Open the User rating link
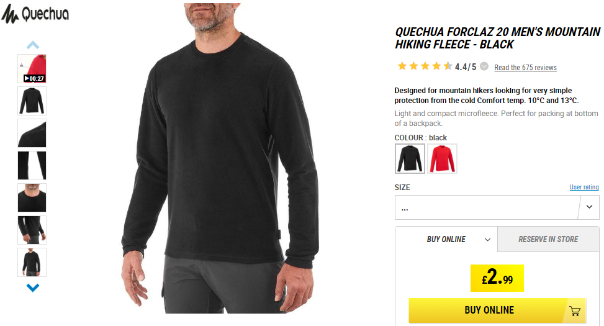The height and width of the screenshot is (326, 604). 584,187
